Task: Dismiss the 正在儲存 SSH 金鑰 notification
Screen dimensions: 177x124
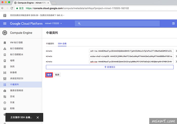Action: click(38, 117)
